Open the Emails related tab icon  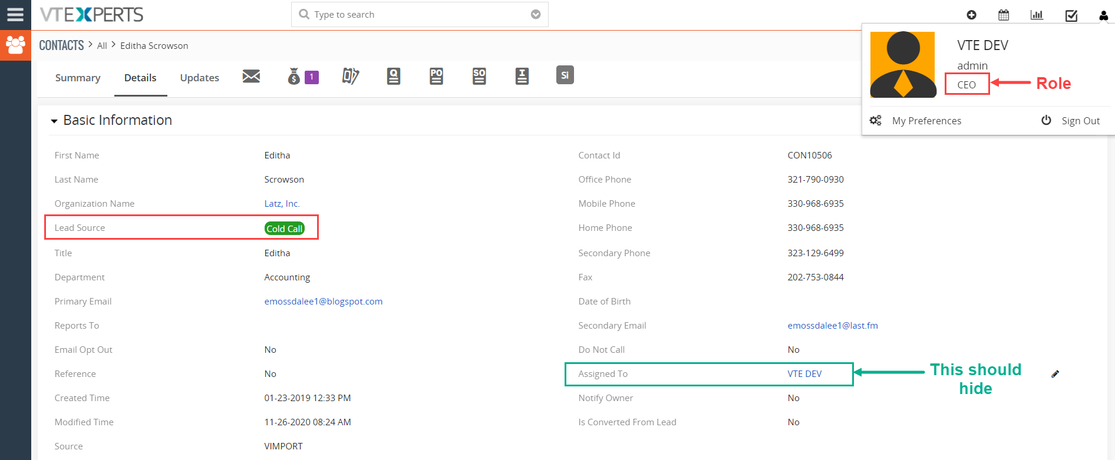251,76
